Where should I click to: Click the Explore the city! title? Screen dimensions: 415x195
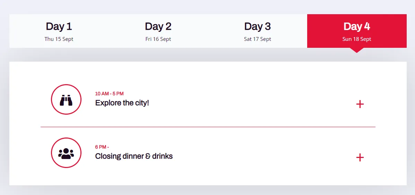click(x=122, y=103)
